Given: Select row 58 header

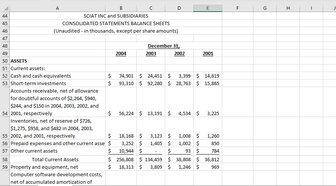Looking at the screenshot, I should pyautogui.click(x=5, y=159).
